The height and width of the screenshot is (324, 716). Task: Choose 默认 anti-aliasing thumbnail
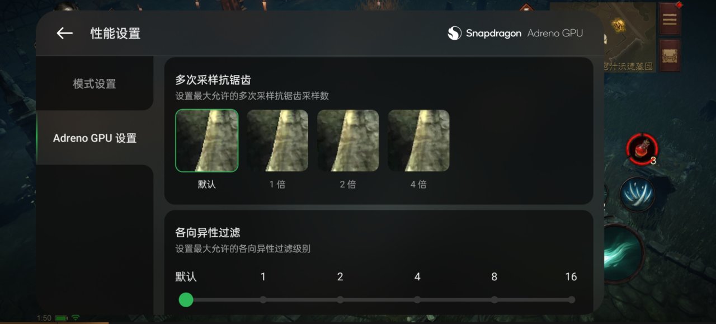[x=207, y=140]
